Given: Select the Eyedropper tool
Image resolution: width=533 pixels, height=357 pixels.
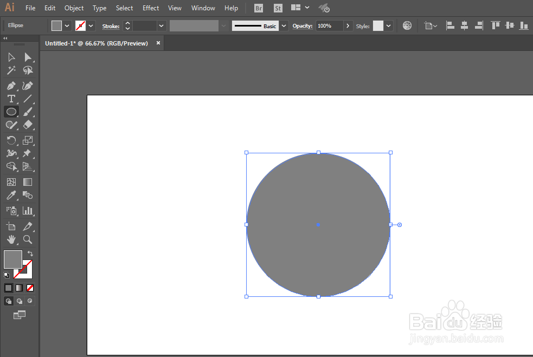Looking at the screenshot, I should coord(11,195).
